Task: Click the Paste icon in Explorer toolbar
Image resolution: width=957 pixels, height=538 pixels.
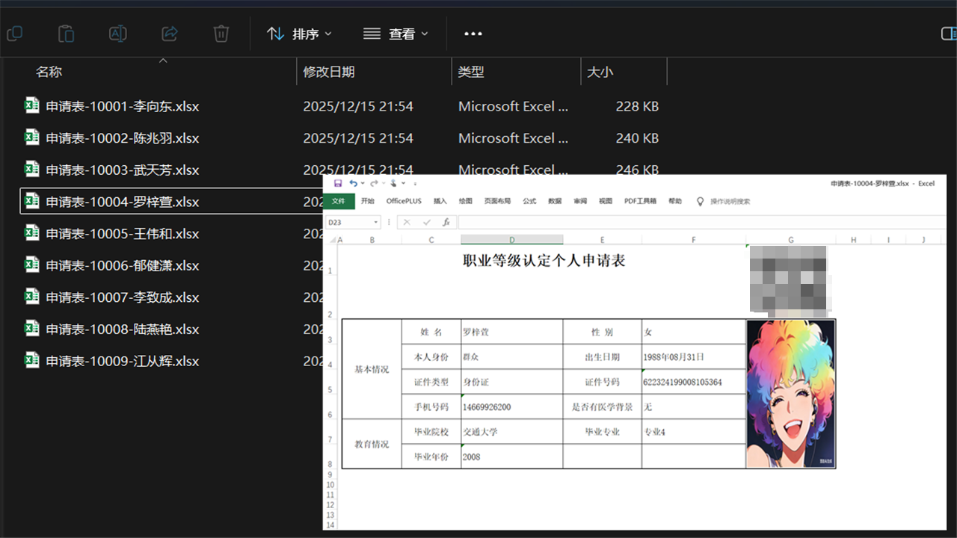Action: [x=67, y=34]
